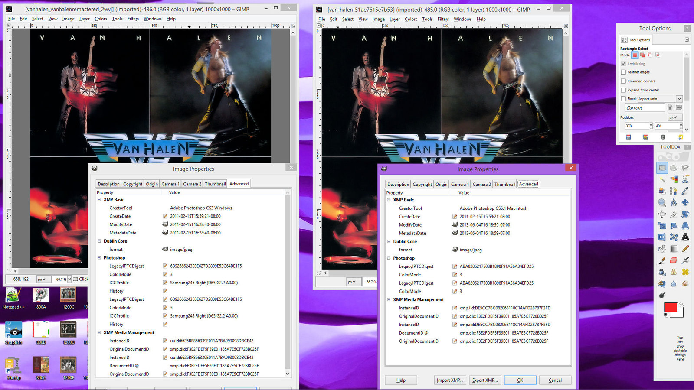
Task: Select the Scissors Select tool
Action: (x=685, y=179)
